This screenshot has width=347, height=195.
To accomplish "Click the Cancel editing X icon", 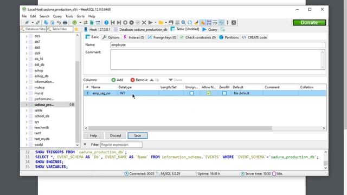I will tap(144, 23).
